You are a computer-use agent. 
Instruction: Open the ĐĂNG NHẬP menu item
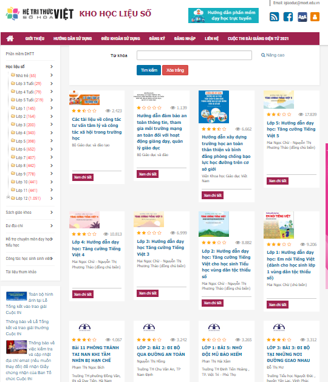click(x=185, y=38)
